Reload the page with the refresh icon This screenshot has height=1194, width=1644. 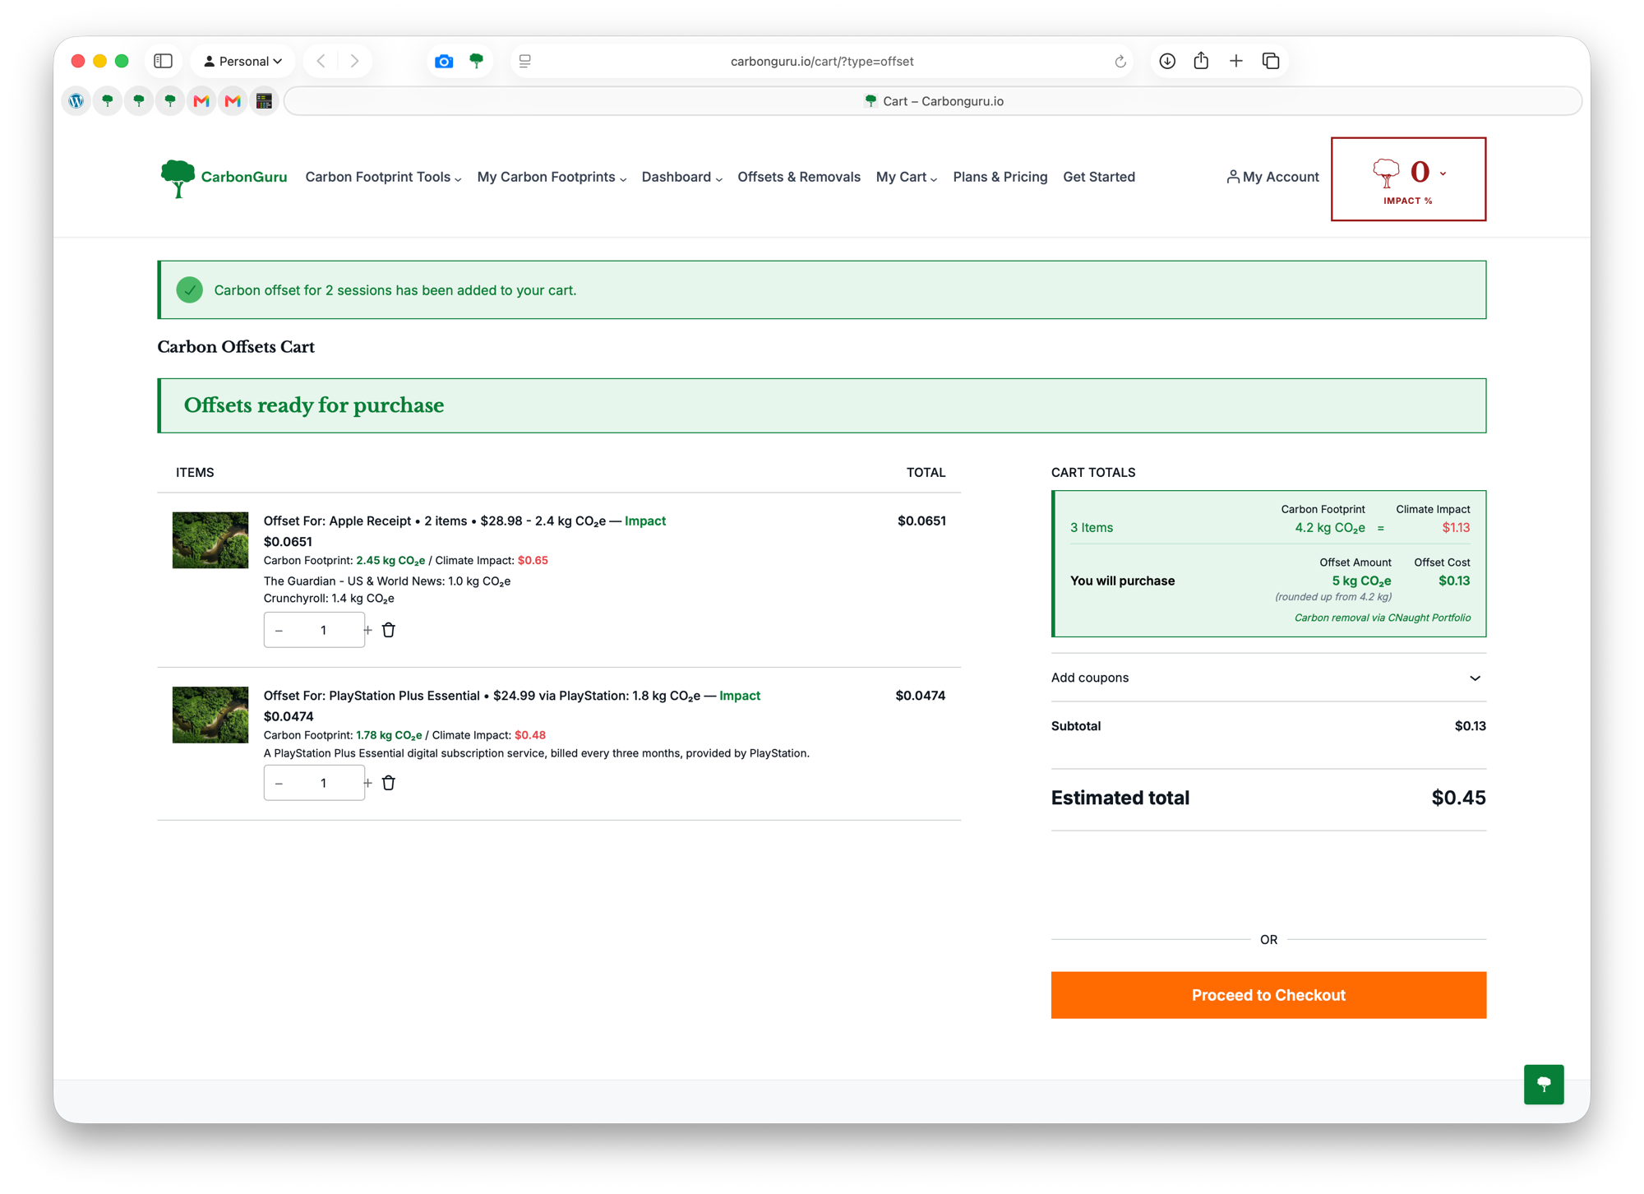click(1120, 61)
